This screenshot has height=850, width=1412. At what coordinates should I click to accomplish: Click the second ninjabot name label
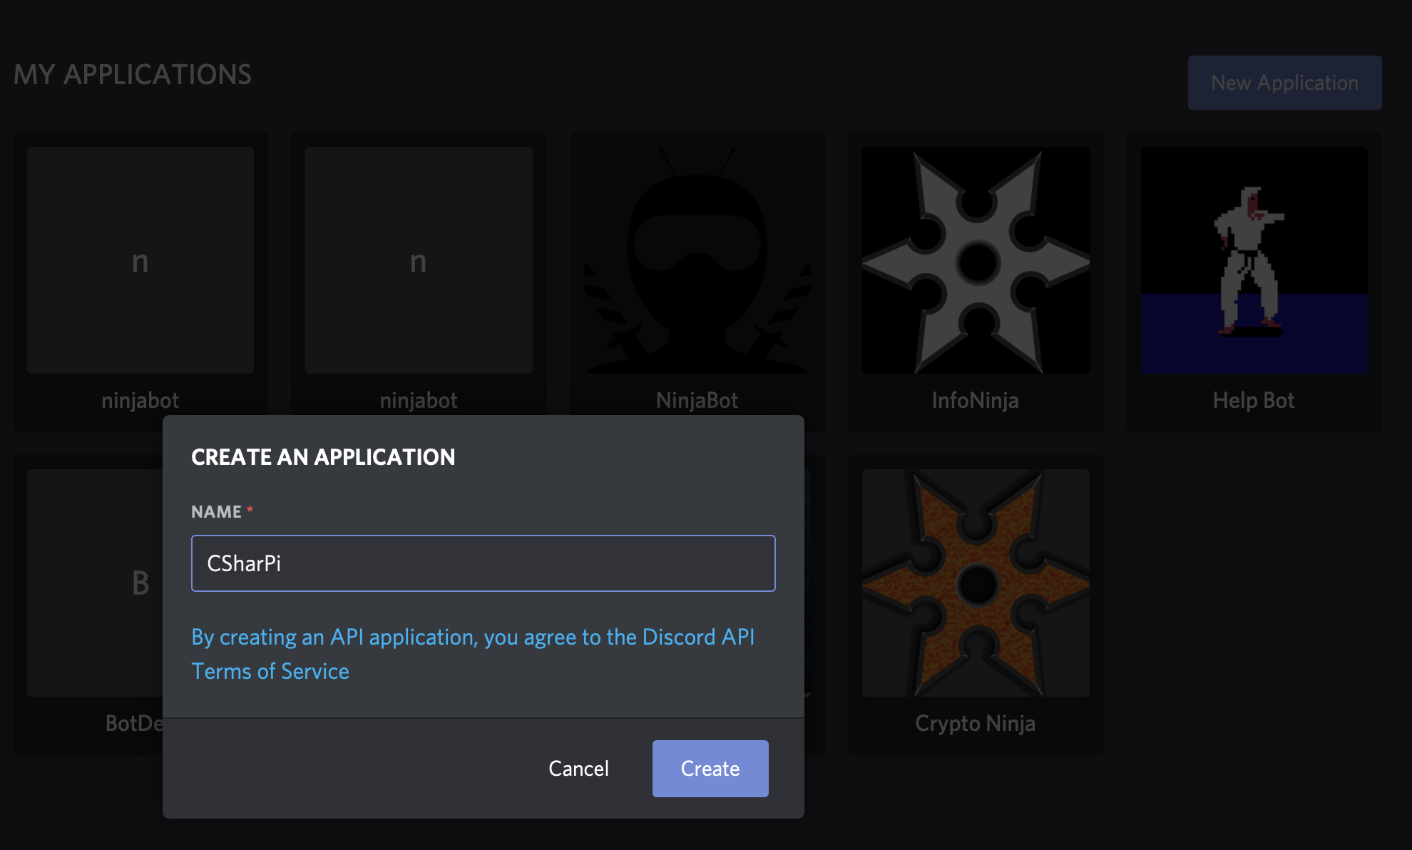(x=419, y=400)
